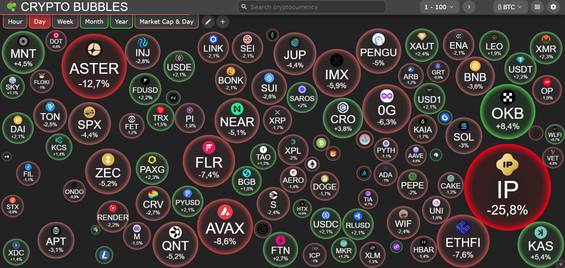565x268 pixels.
Task: Select the OKB +8,4% bubble
Action: click(x=508, y=112)
